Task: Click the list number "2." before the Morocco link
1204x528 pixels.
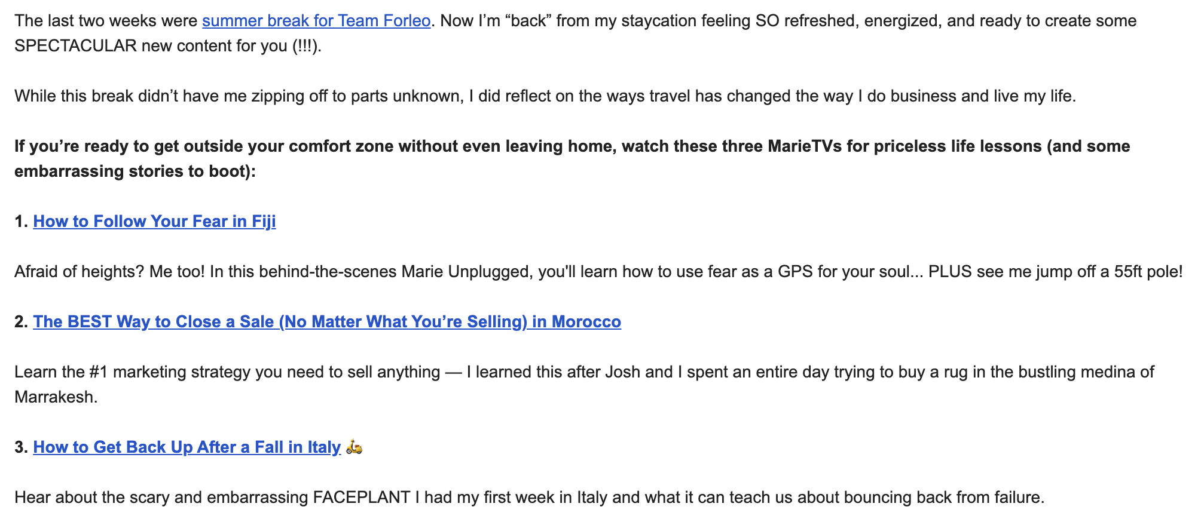Action: click(22, 322)
